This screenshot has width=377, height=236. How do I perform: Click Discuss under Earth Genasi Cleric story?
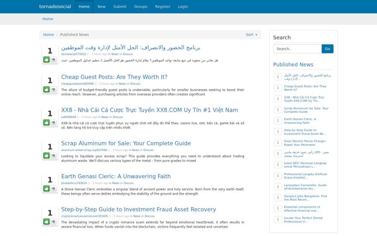(x=128, y=183)
